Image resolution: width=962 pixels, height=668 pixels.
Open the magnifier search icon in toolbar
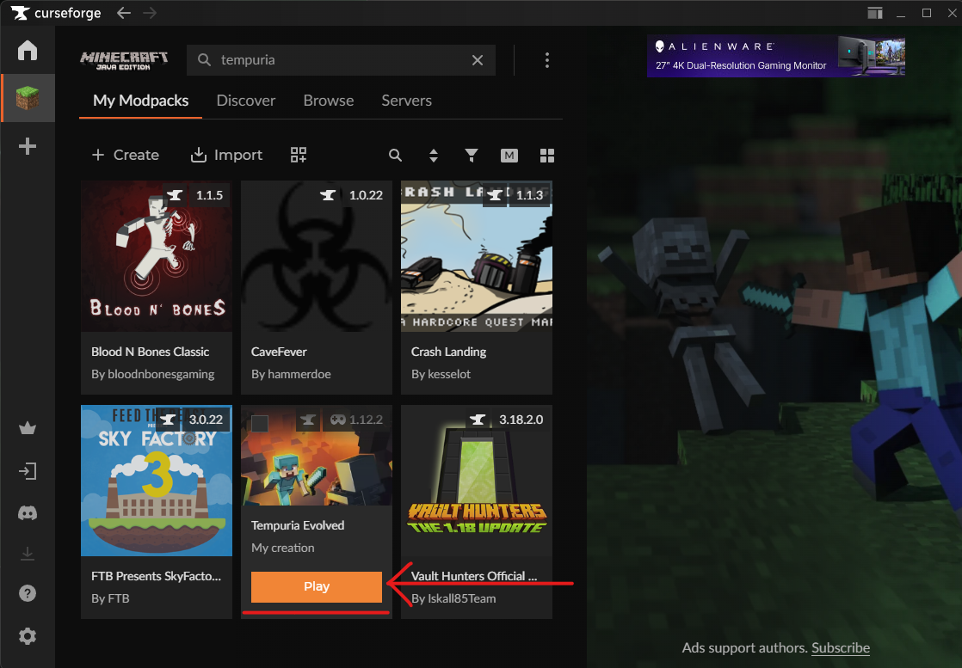tap(395, 156)
